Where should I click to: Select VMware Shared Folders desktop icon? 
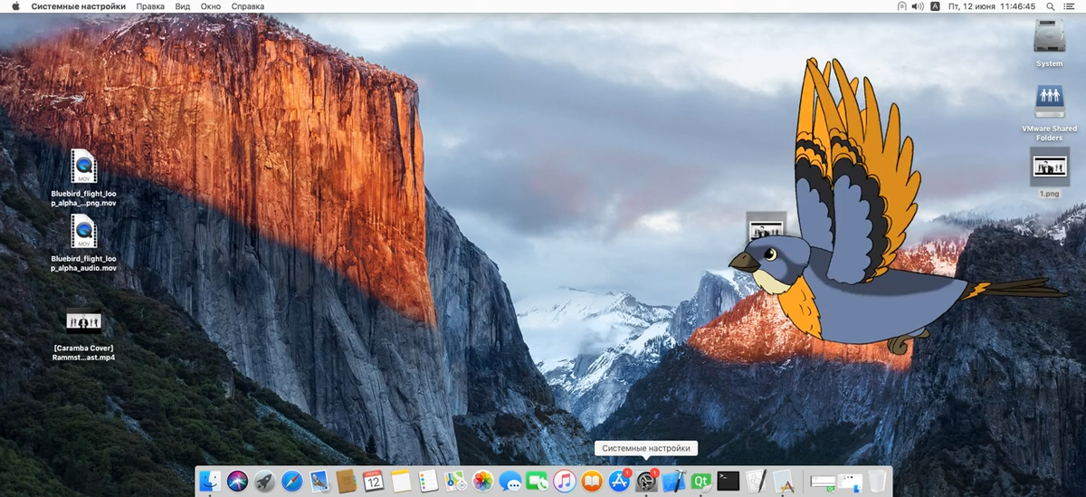1050,112
